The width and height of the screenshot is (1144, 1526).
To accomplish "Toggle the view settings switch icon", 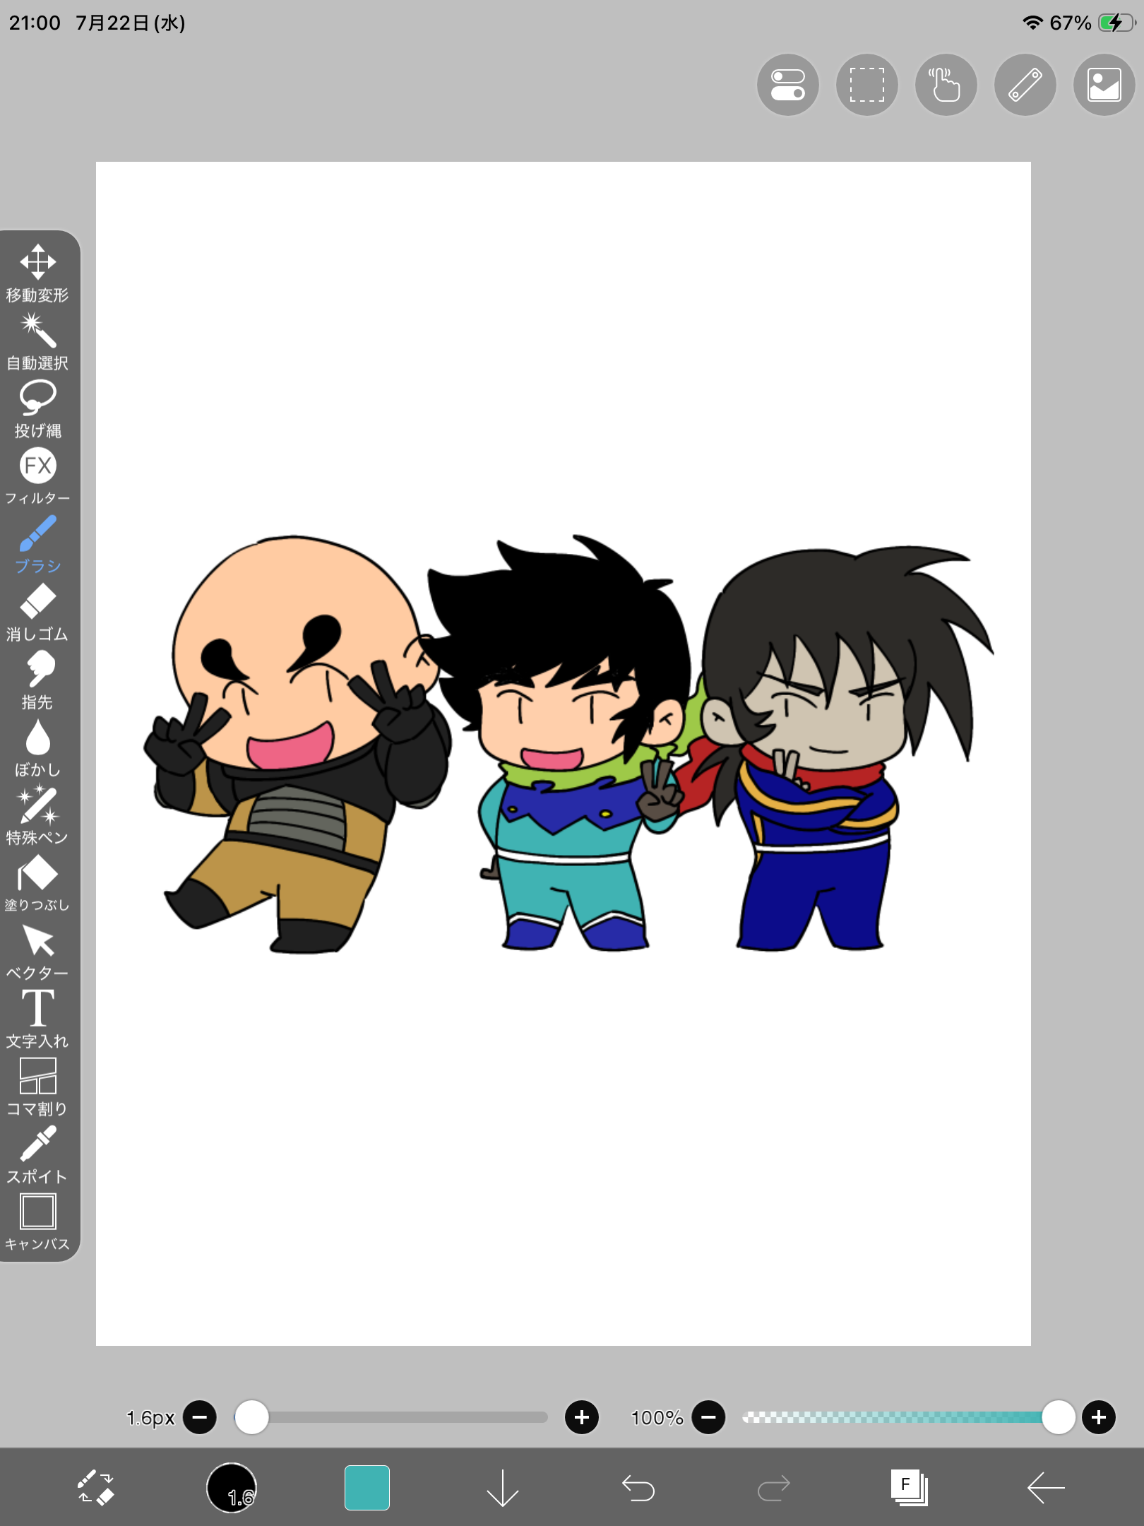I will coord(788,85).
